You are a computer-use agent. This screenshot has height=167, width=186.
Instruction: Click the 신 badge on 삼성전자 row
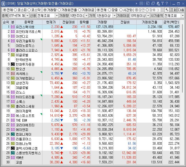click(13, 83)
